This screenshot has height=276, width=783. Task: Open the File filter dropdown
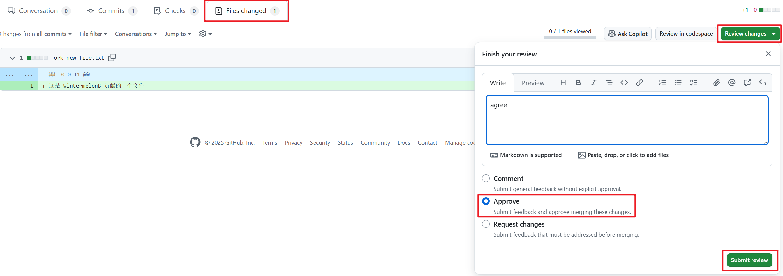(93, 34)
